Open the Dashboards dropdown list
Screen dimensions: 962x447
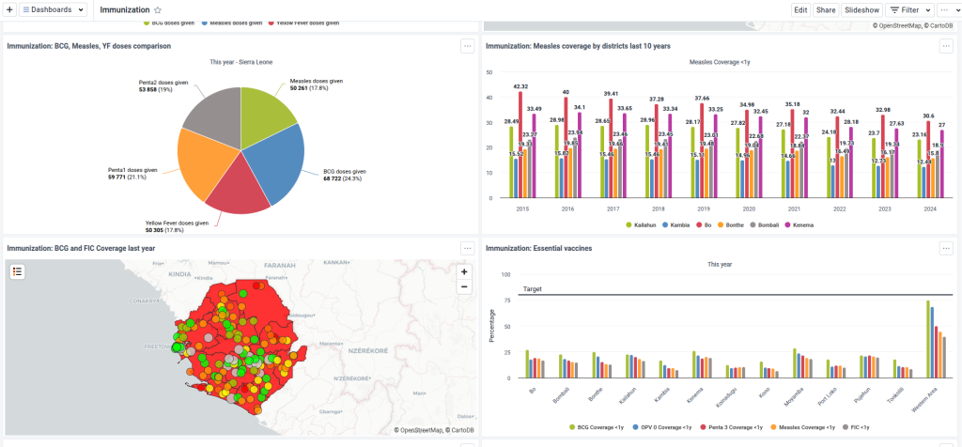point(53,9)
